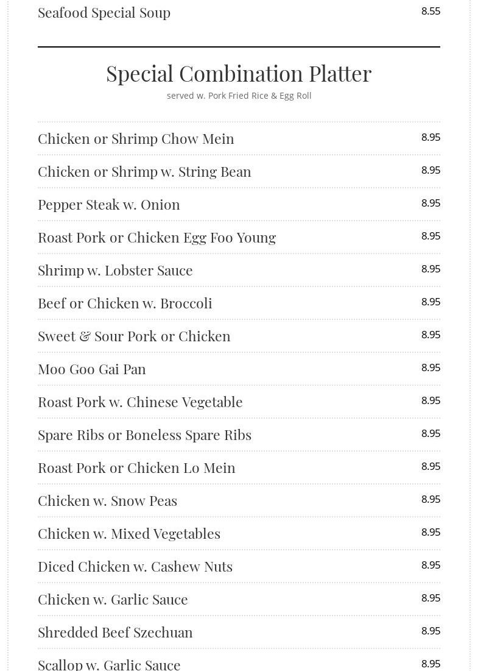This screenshot has width=478, height=671.
Task: Open Beef or Chicken w. Broccoli
Action: coord(125,303)
